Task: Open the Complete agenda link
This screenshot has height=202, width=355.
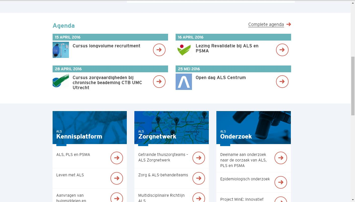Action: point(266,24)
